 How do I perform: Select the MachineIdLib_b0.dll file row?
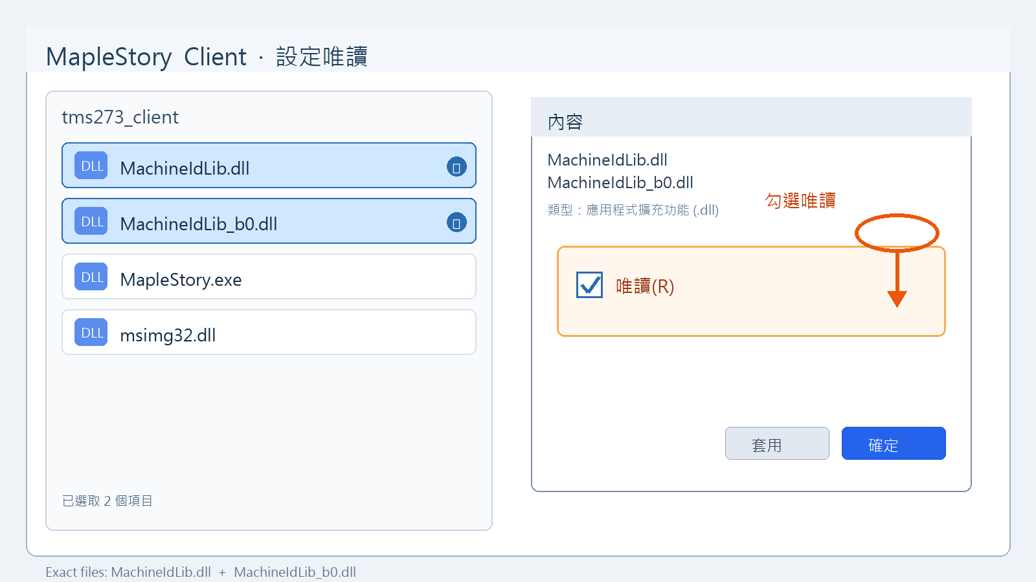tap(269, 221)
